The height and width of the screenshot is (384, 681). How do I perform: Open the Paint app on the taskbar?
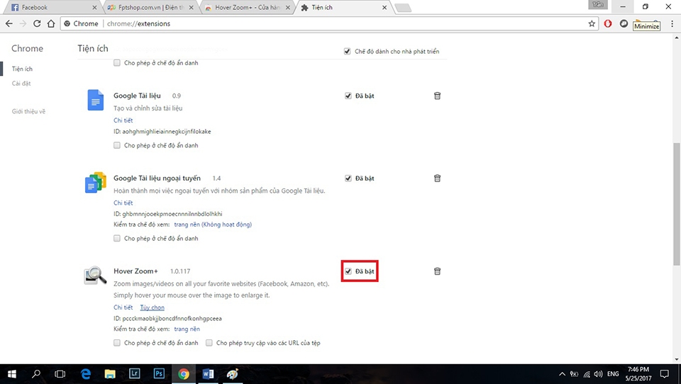point(233,373)
